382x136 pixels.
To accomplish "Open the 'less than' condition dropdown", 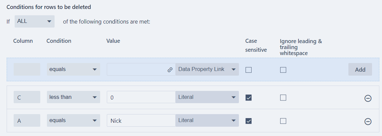I will [x=73, y=97].
